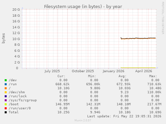Image resolution: width=166 pixels, height=124 pixels.
Task: Click the dark blue /run/lock legend swatch
Action: tap(6, 96)
